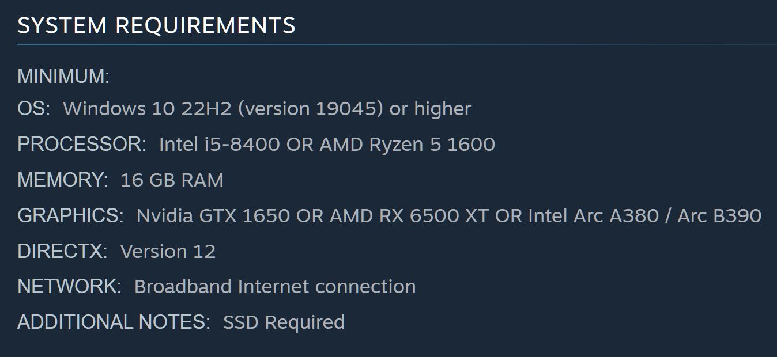Click the Intel i5-8400 processor text
Screen dimensions: 777x357
(x=220, y=144)
